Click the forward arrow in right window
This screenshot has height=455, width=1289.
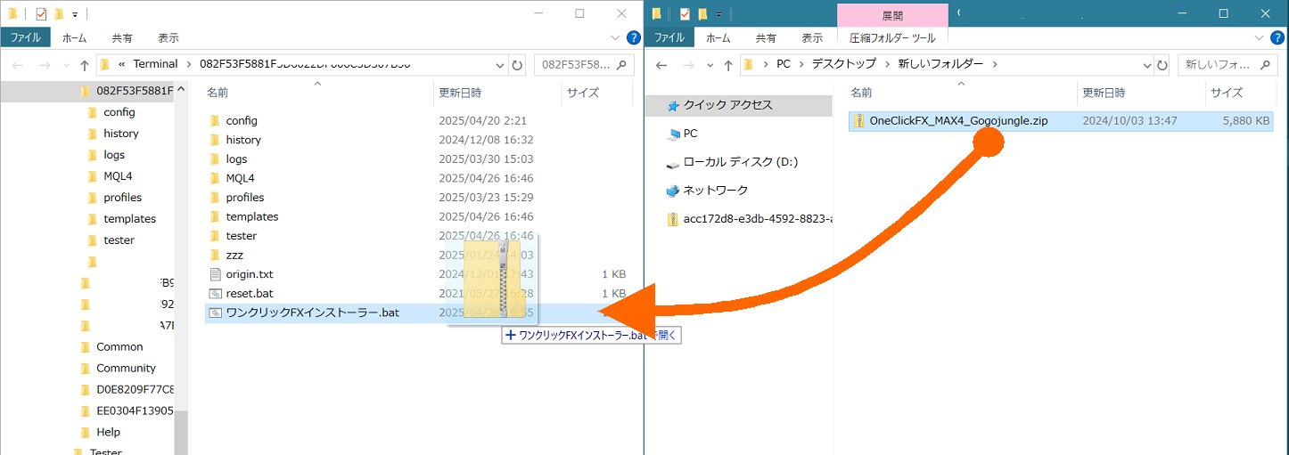(687, 64)
